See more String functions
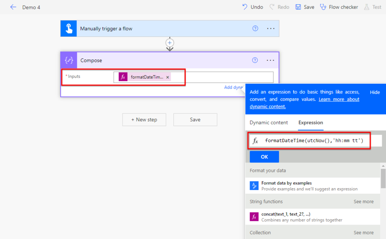The width and height of the screenshot is (386, 239). coord(364,202)
